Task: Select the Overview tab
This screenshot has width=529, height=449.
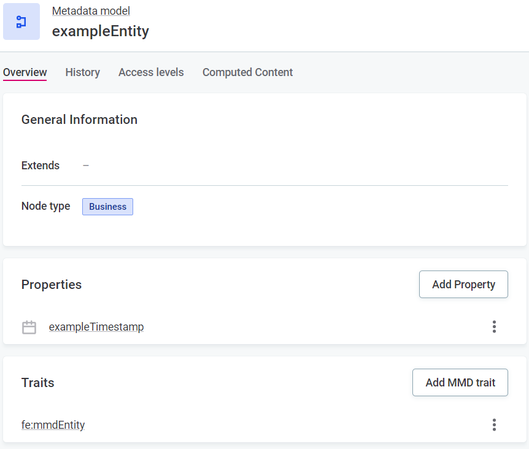Action: [25, 72]
